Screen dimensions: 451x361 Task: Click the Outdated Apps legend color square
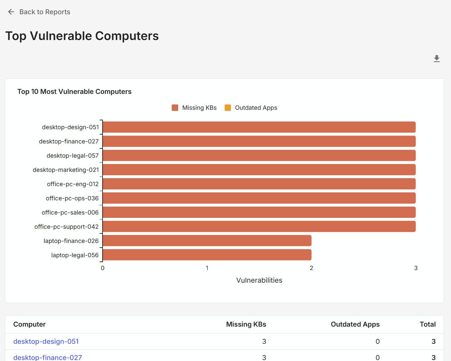[x=228, y=107]
